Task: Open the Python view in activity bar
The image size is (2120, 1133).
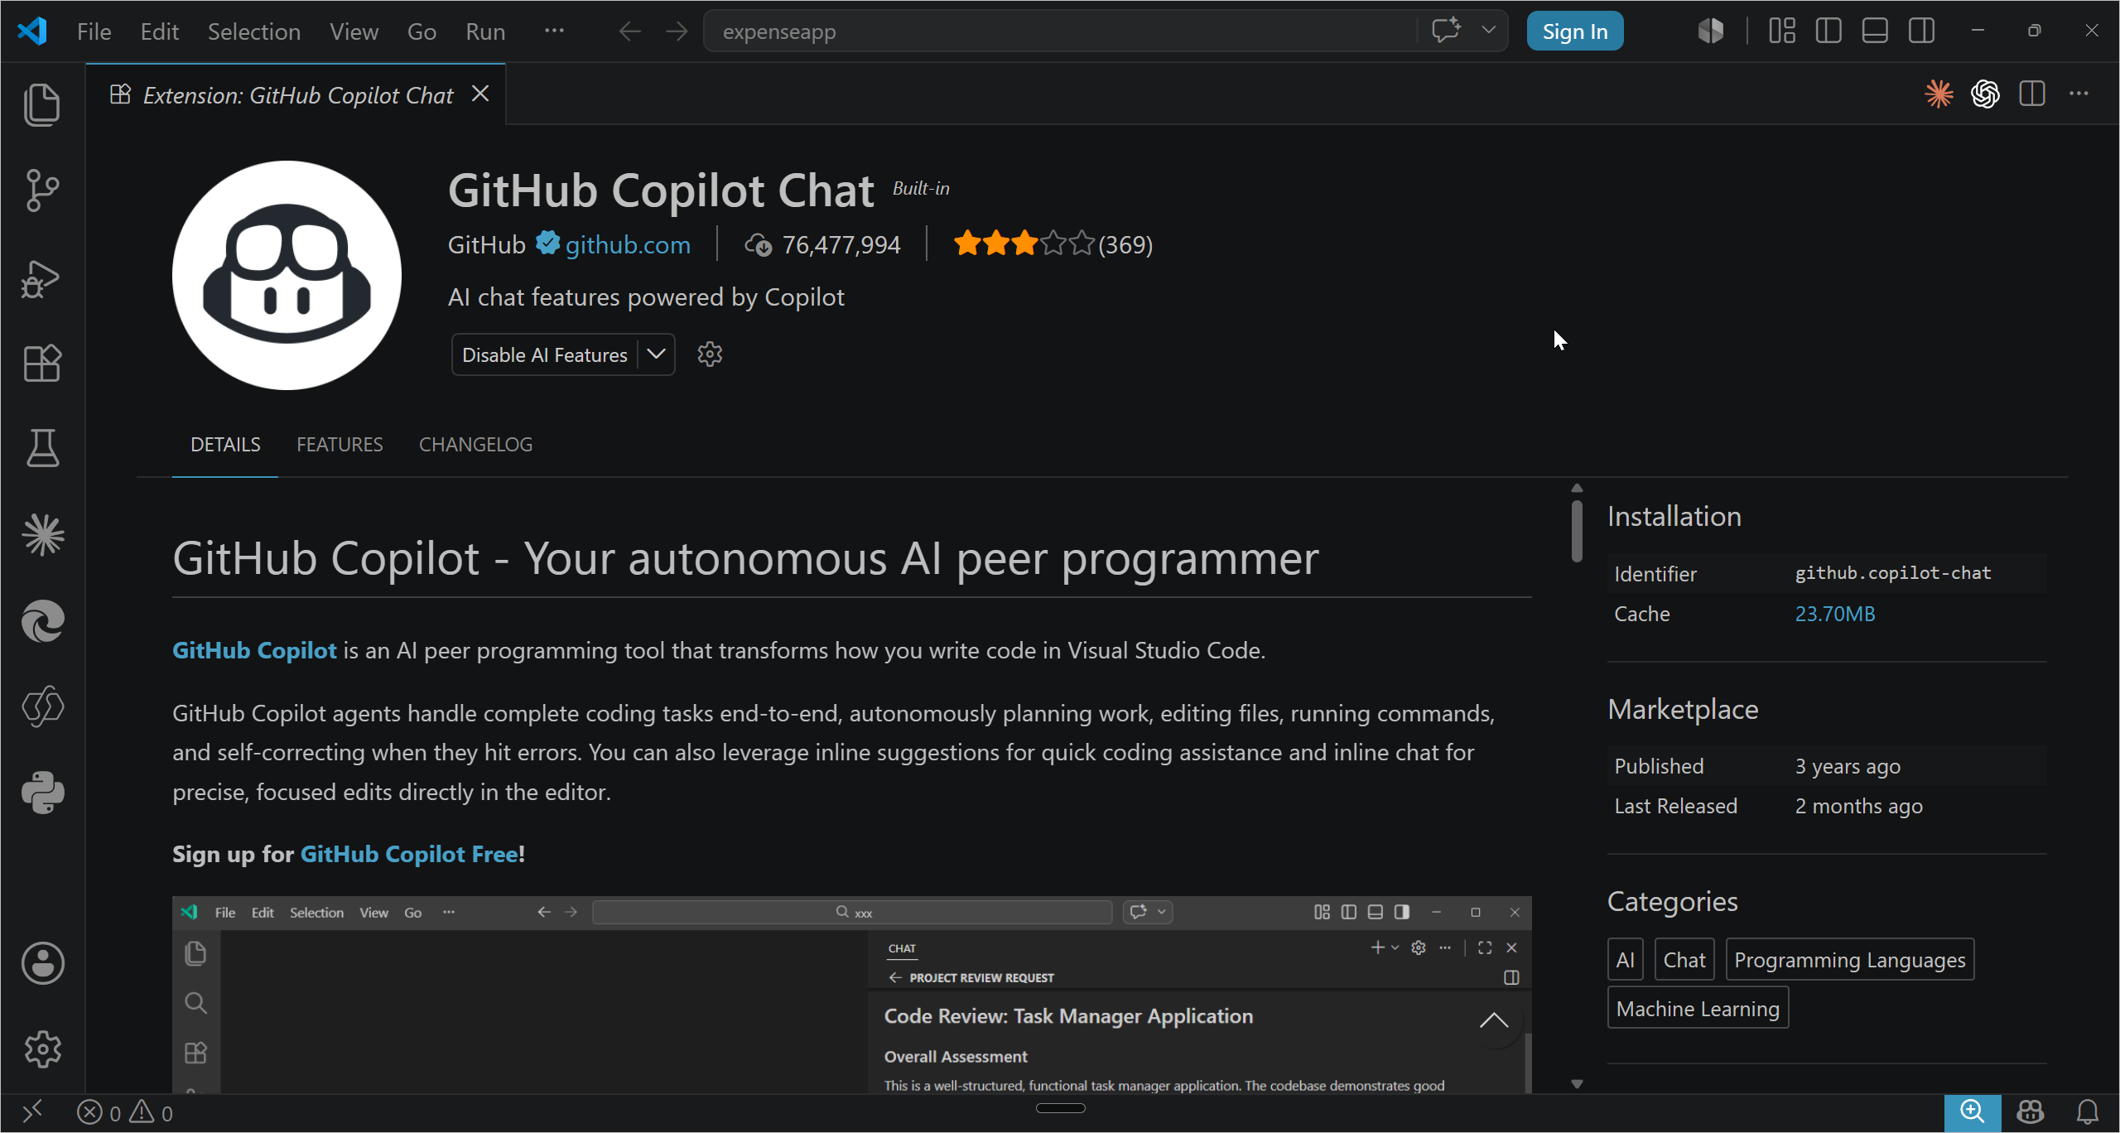Action: pyautogui.click(x=42, y=793)
